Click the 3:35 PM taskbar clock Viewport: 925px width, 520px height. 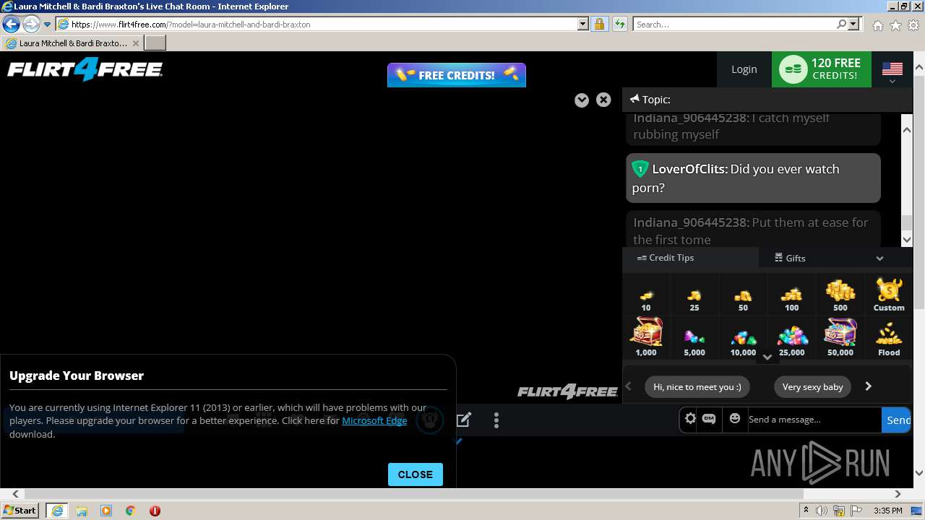887,511
